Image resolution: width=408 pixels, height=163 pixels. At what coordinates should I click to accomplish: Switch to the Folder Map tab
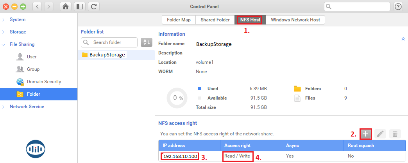point(179,20)
